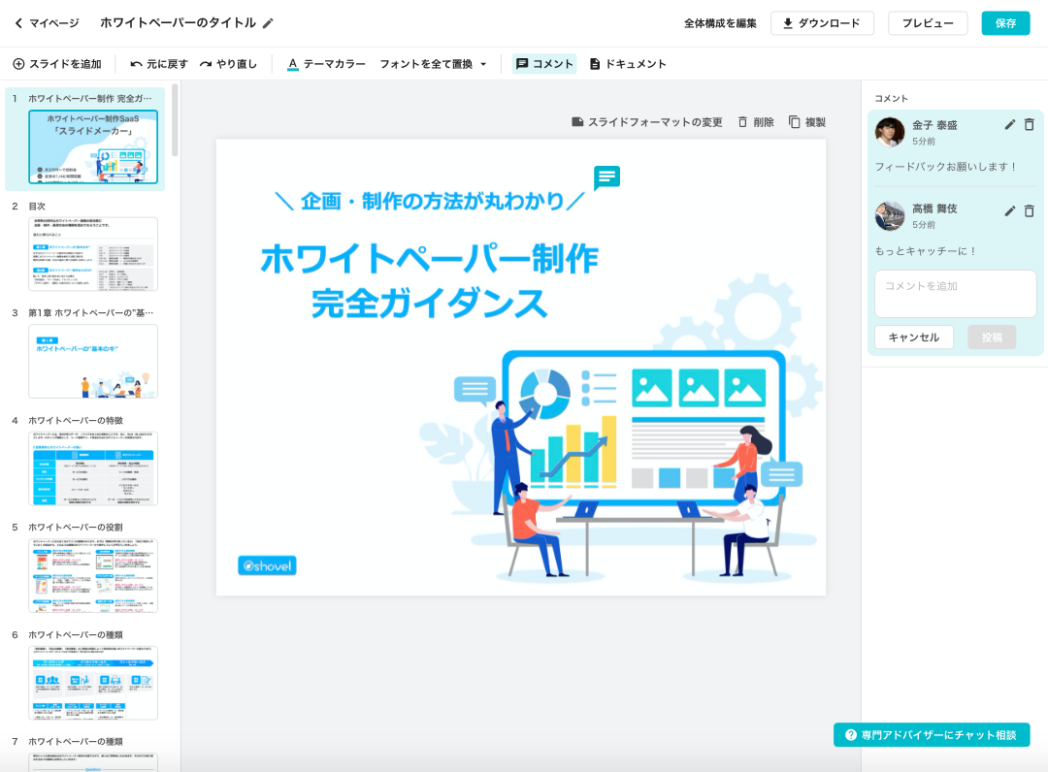Toggle the コメント panel in the toolbar
Viewport: 1048px width, 772px height.
[544, 64]
